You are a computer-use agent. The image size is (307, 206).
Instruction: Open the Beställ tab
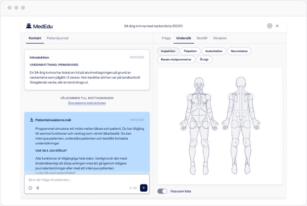click(202, 38)
